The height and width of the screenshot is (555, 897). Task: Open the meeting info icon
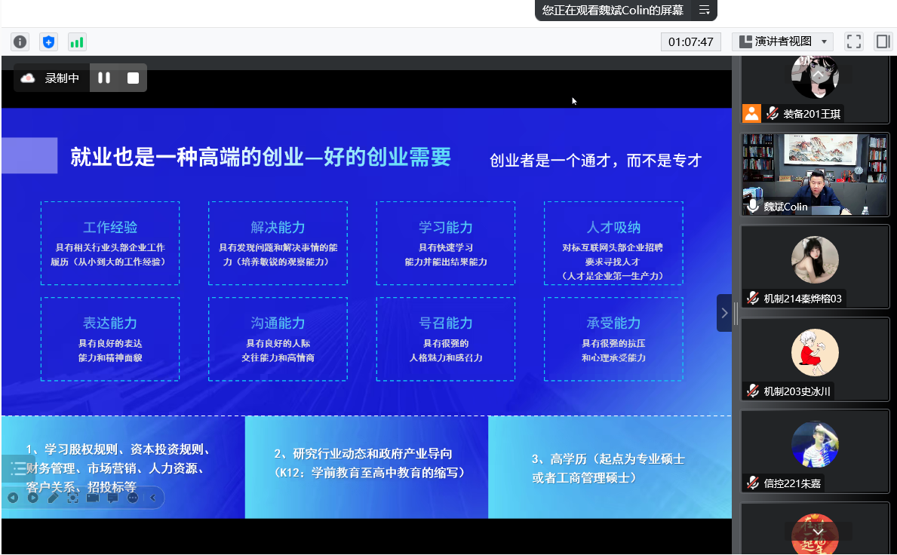coord(20,42)
